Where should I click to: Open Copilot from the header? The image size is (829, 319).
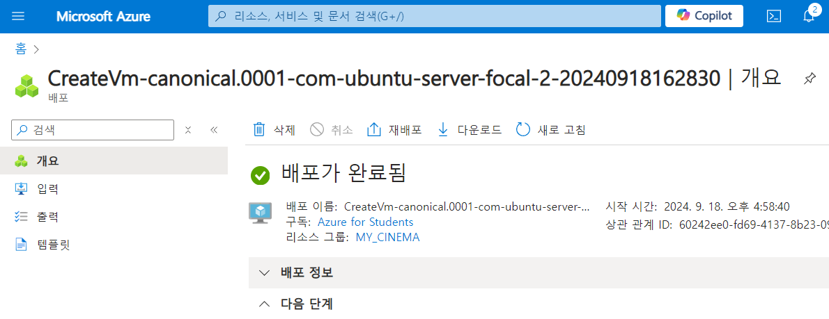pyautogui.click(x=704, y=16)
